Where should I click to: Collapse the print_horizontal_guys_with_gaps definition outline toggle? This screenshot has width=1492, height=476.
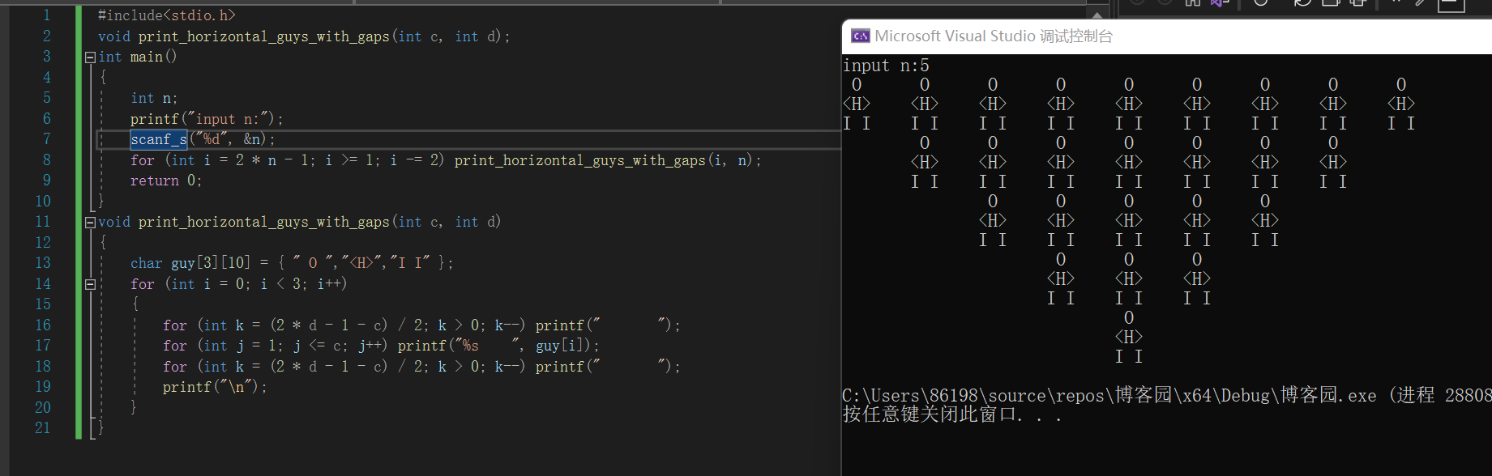click(x=90, y=223)
